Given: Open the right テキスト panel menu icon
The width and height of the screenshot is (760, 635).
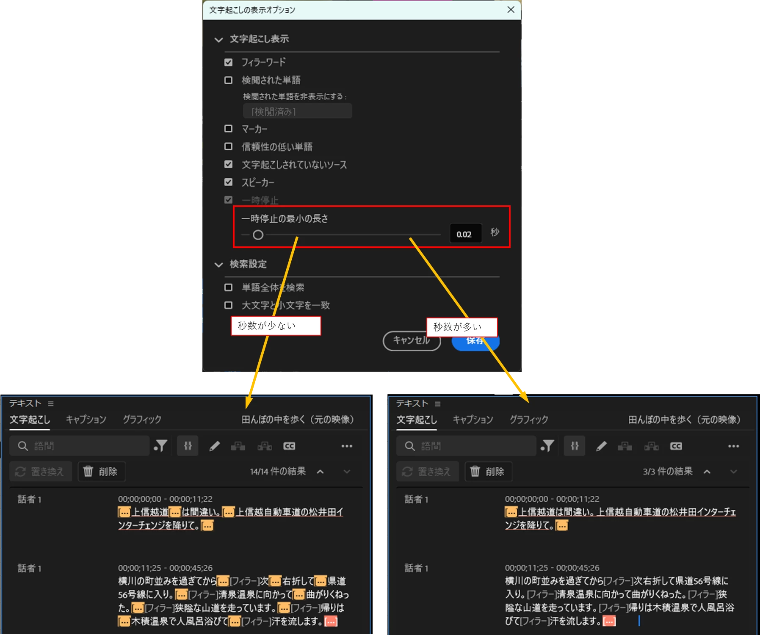Looking at the screenshot, I should pyautogui.click(x=438, y=404).
